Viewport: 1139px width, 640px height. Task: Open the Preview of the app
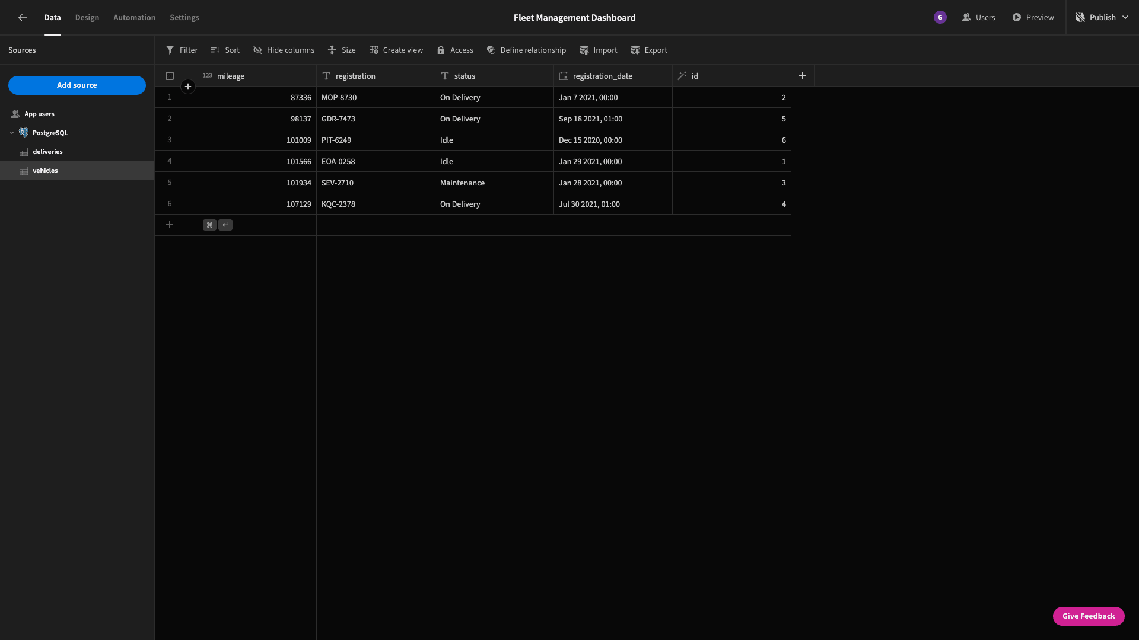click(x=1033, y=18)
